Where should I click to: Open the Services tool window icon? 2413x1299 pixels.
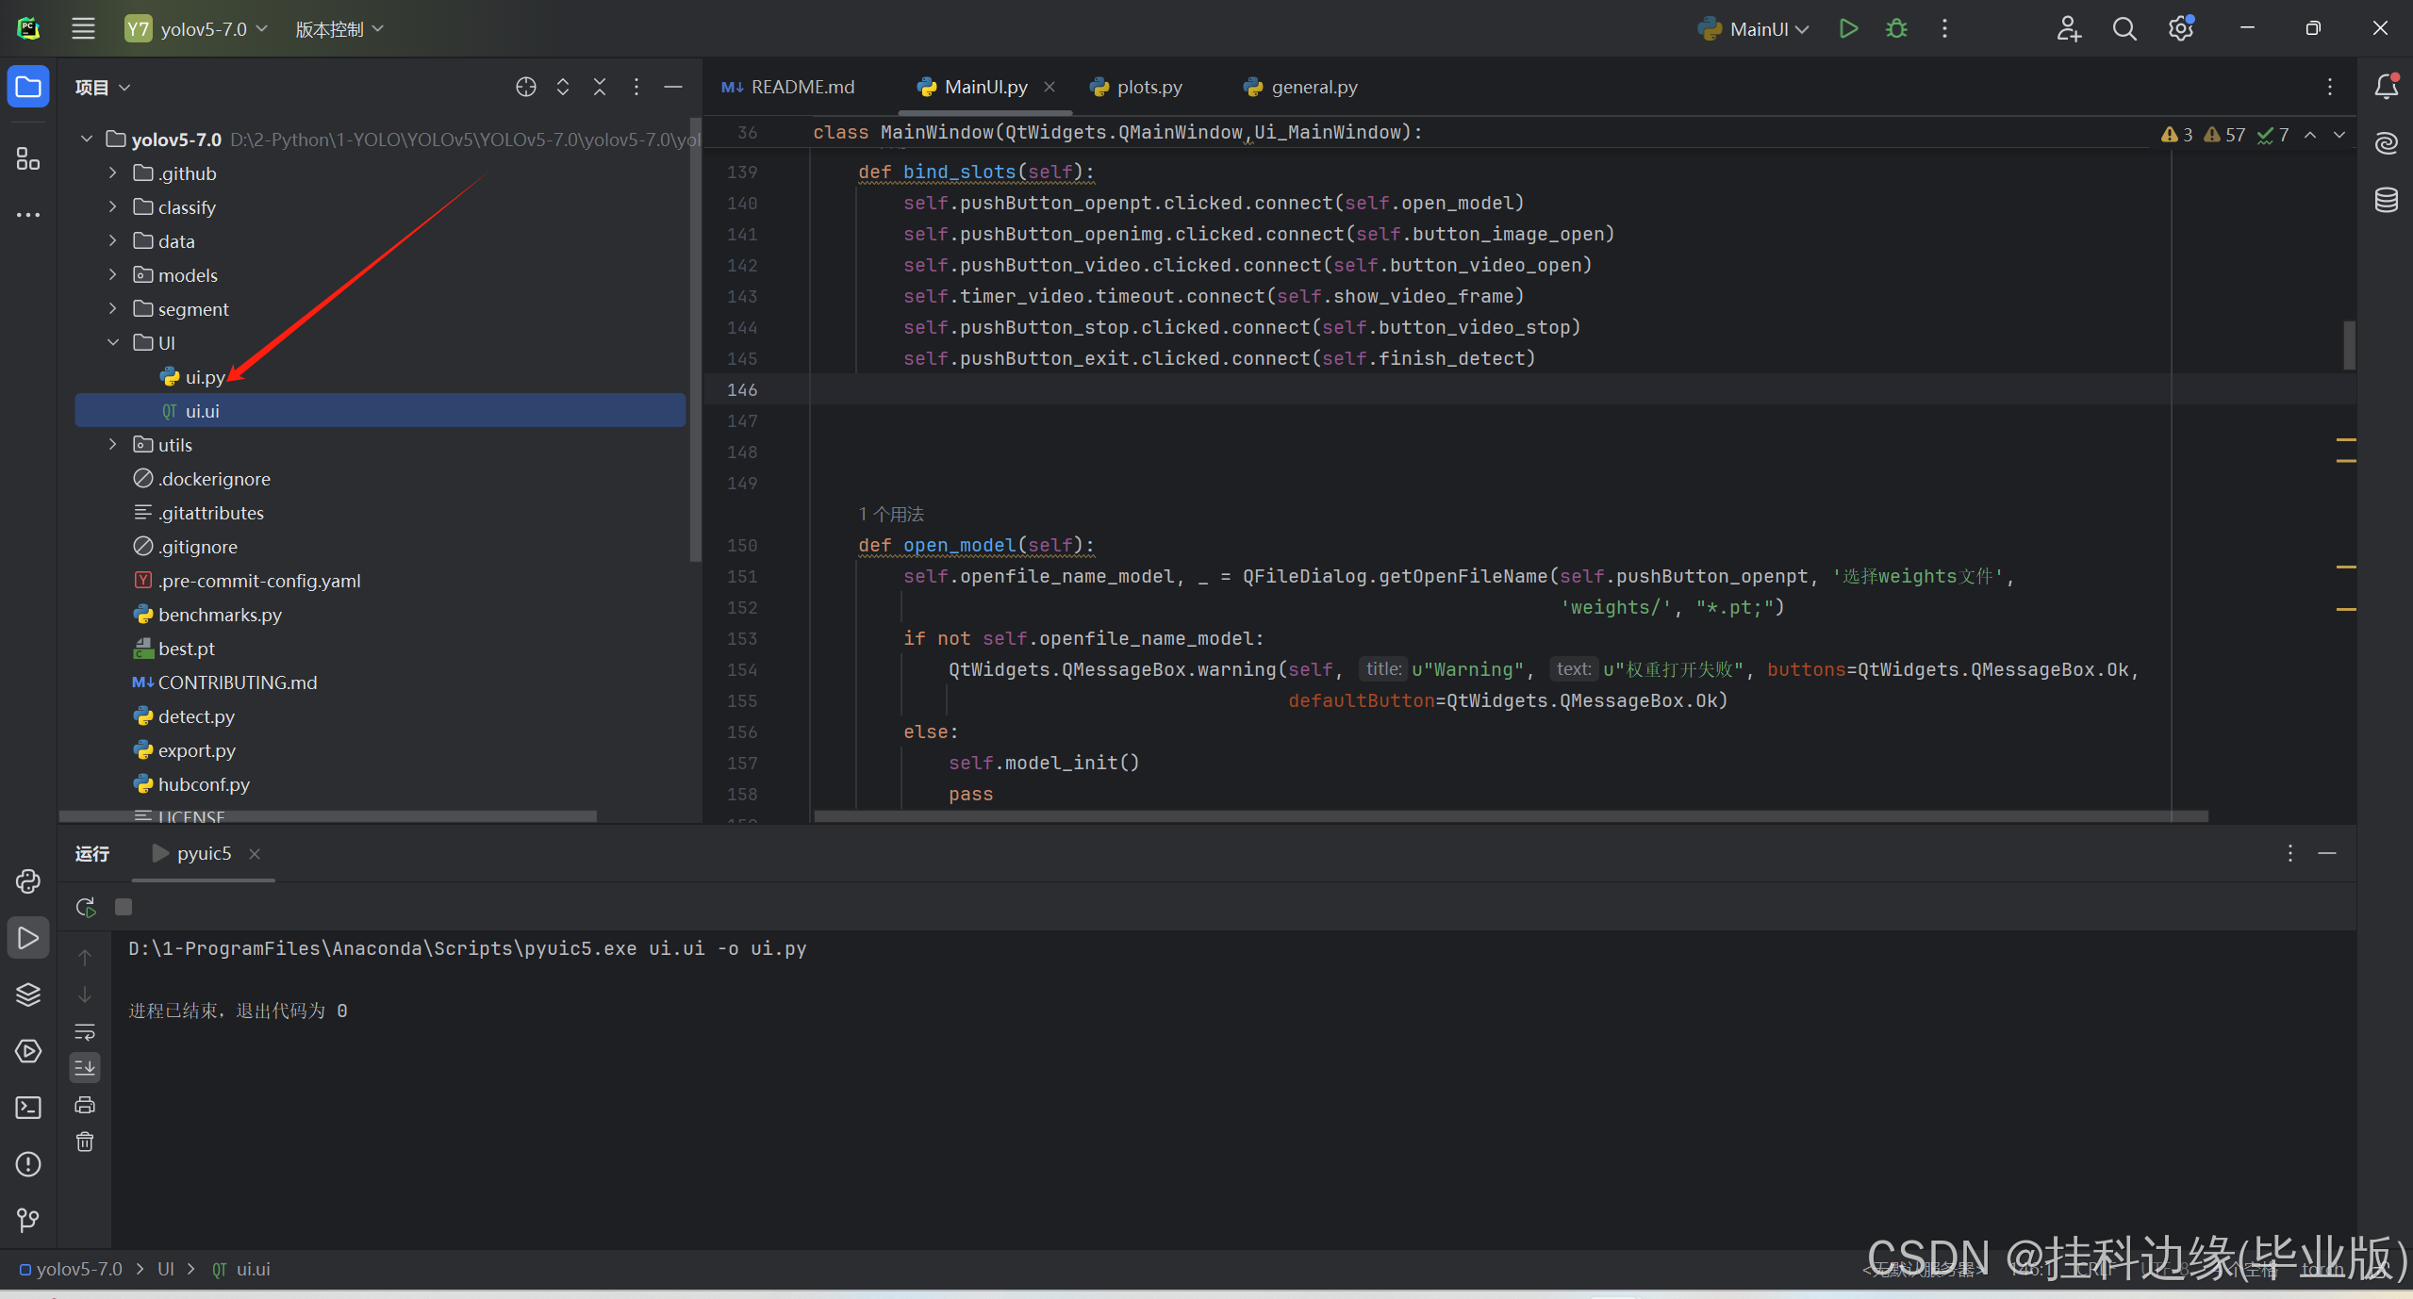click(x=28, y=1051)
